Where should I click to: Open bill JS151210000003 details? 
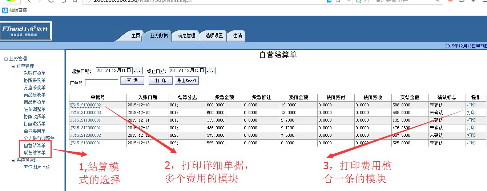click(85, 113)
